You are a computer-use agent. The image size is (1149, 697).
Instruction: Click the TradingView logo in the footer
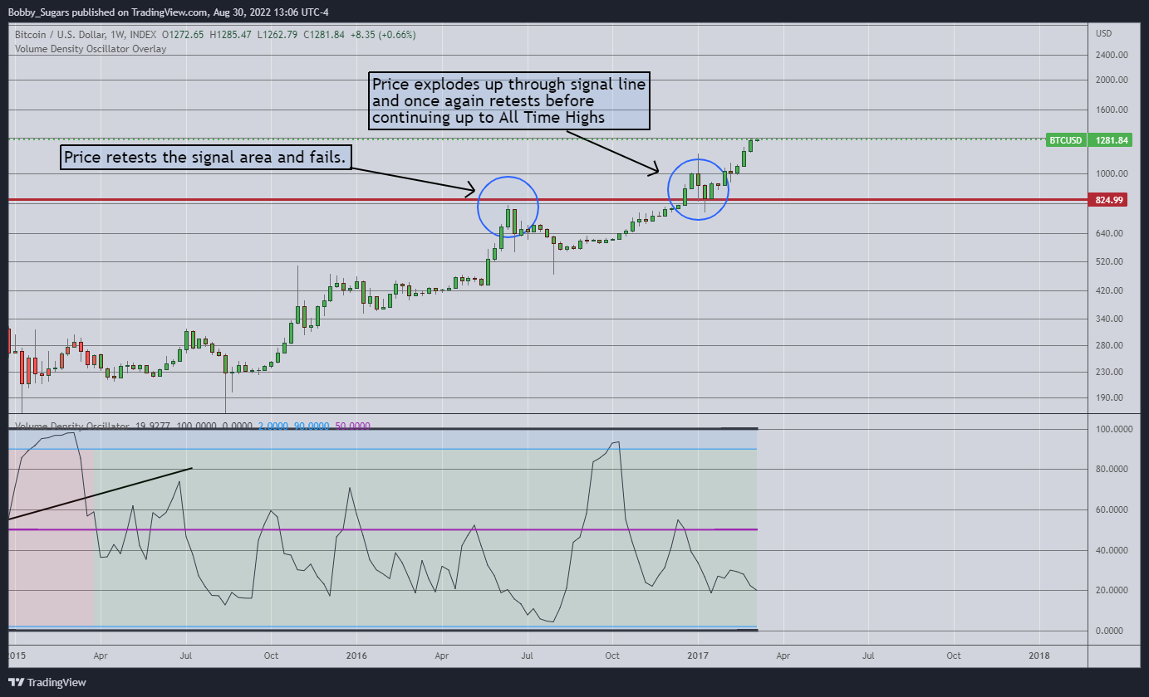coord(47,683)
